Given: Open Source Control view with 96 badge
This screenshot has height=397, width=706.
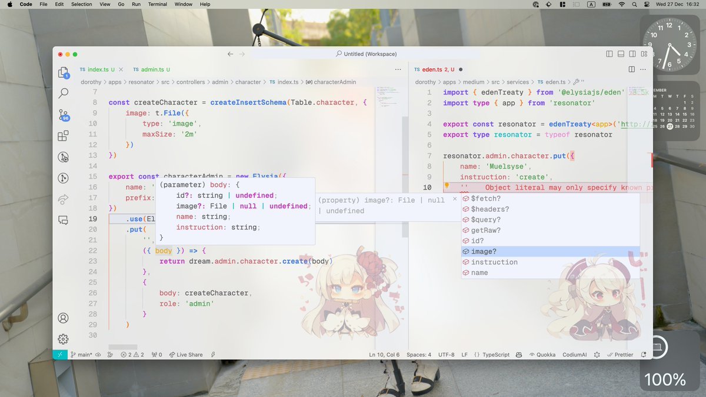Looking at the screenshot, I should point(63,115).
